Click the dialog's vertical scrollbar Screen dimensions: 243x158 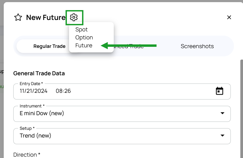click(241, 106)
